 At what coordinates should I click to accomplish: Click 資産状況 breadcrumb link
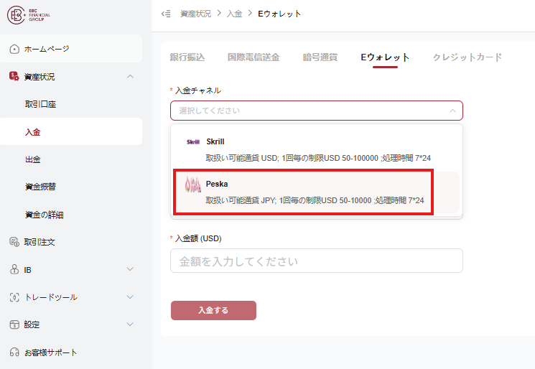(195, 14)
